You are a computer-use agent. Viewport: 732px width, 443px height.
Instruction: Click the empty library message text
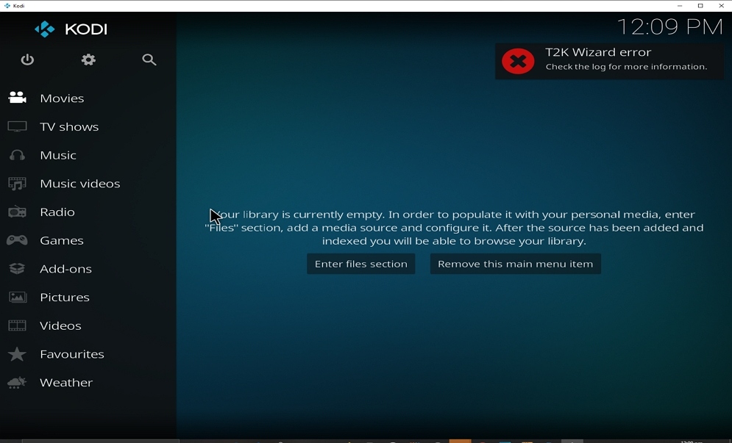tap(454, 228)
